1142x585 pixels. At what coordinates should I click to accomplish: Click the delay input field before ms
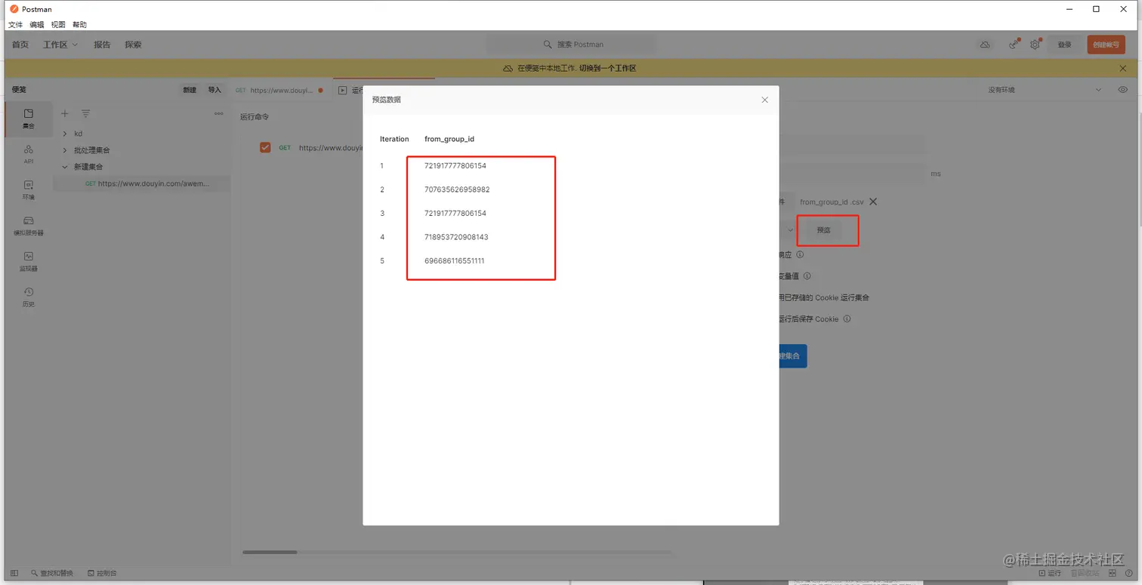851,174
